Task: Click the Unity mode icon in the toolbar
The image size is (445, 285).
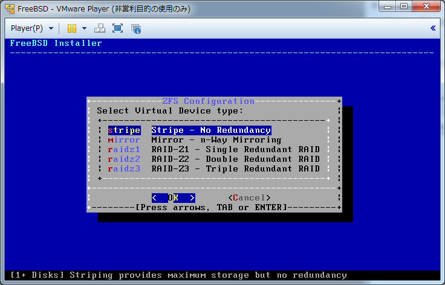Action: click(136, 28)
